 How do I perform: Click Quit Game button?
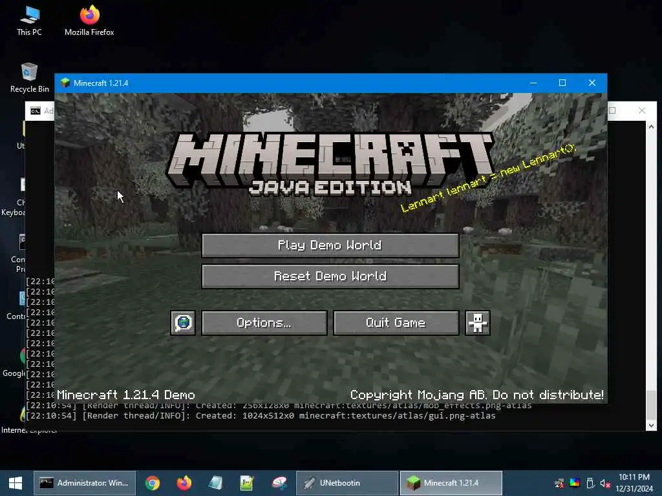(396, 323)
